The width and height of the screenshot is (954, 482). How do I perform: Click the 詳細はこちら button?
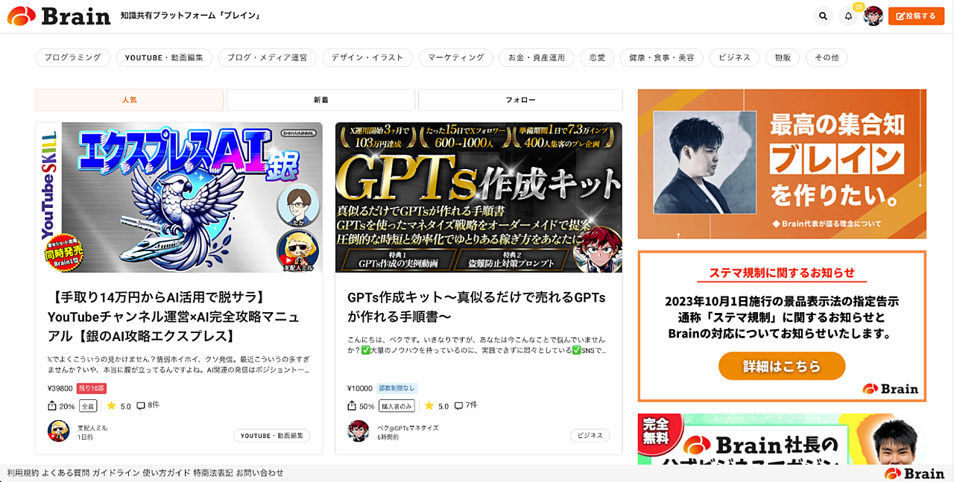click(x=782, y=366)
